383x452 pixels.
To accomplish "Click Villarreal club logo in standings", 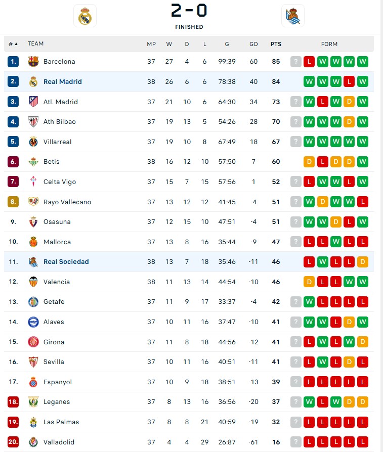I will click(x=33, y=142).
